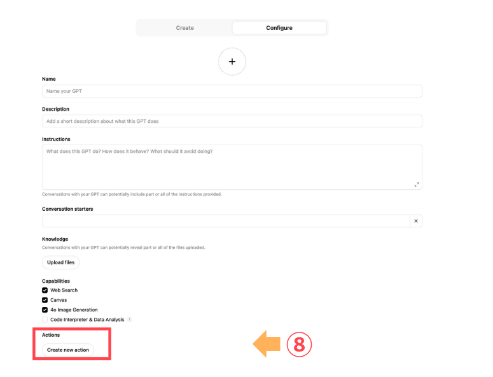Click the Upload files button

(x=60, y=262)
